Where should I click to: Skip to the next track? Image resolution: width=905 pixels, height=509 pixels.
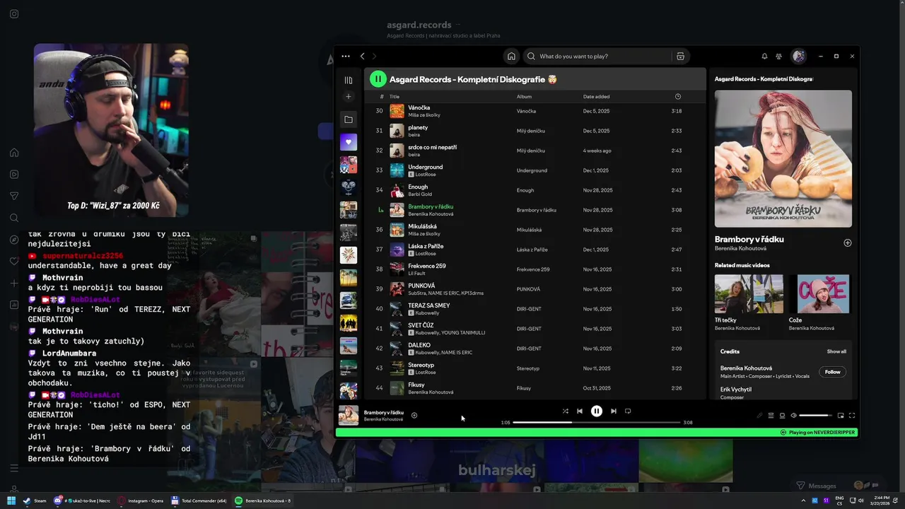point(614,411)
